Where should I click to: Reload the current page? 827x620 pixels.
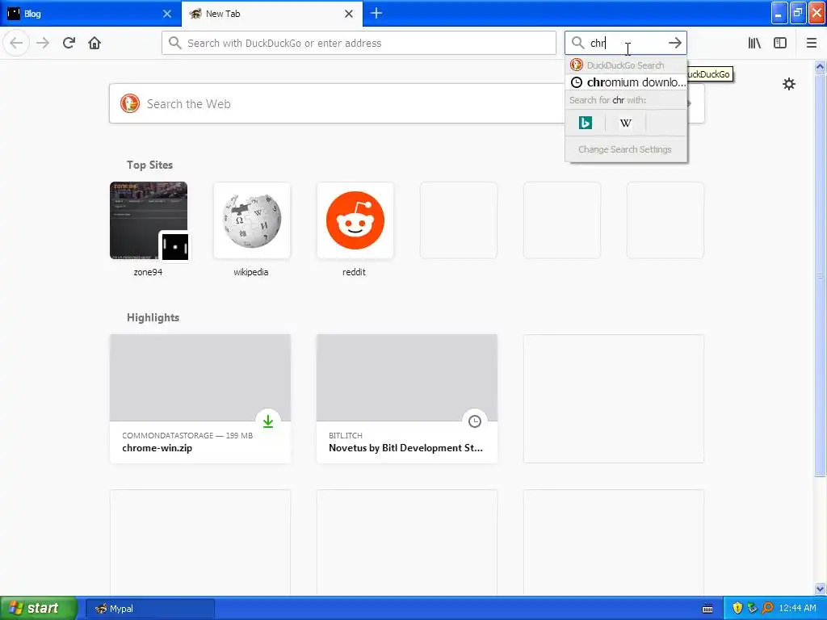pyautogui.click(x=69, y=43)
